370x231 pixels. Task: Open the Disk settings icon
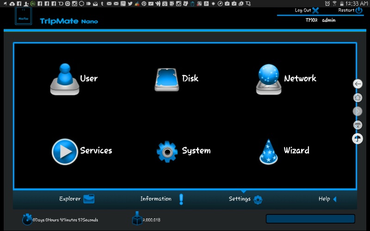click(166, 80)
